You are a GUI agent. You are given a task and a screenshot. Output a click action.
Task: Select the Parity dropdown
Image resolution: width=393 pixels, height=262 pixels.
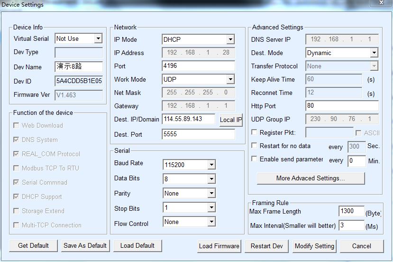click(x=211, y=193)
